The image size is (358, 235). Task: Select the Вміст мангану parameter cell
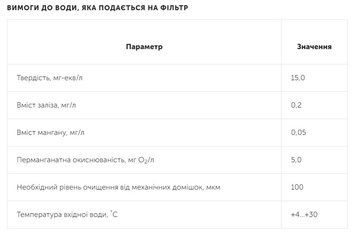tap(50, 133)
